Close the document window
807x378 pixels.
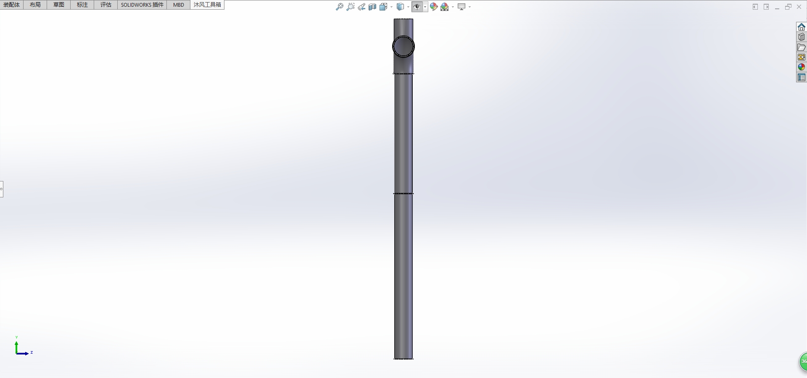(799, 7)
